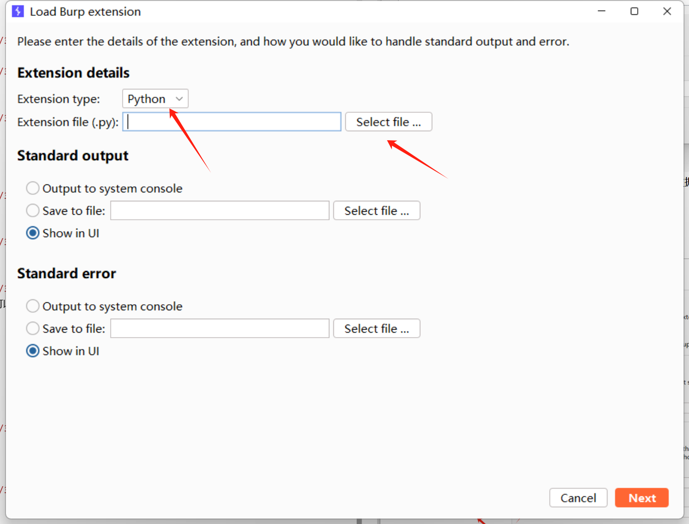Close the dialog with the X icon

(667, 11)
